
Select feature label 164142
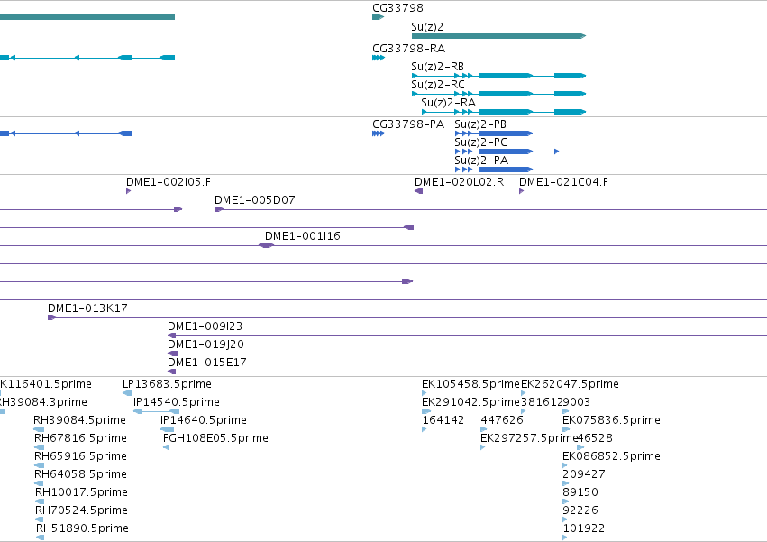443,420
